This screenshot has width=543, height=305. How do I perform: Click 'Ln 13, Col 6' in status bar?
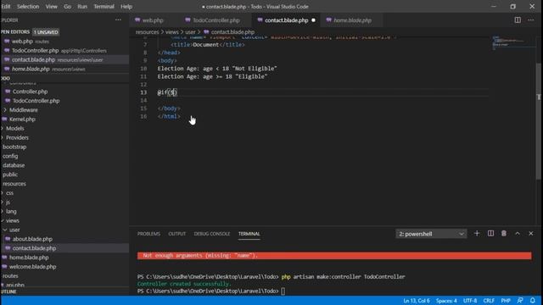pyautogui.click(x=417, y=301)
